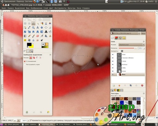This screenshot has height=126, width=158.
Task: Enable the Растушевать края checkbox
Action: click(25, 65)
